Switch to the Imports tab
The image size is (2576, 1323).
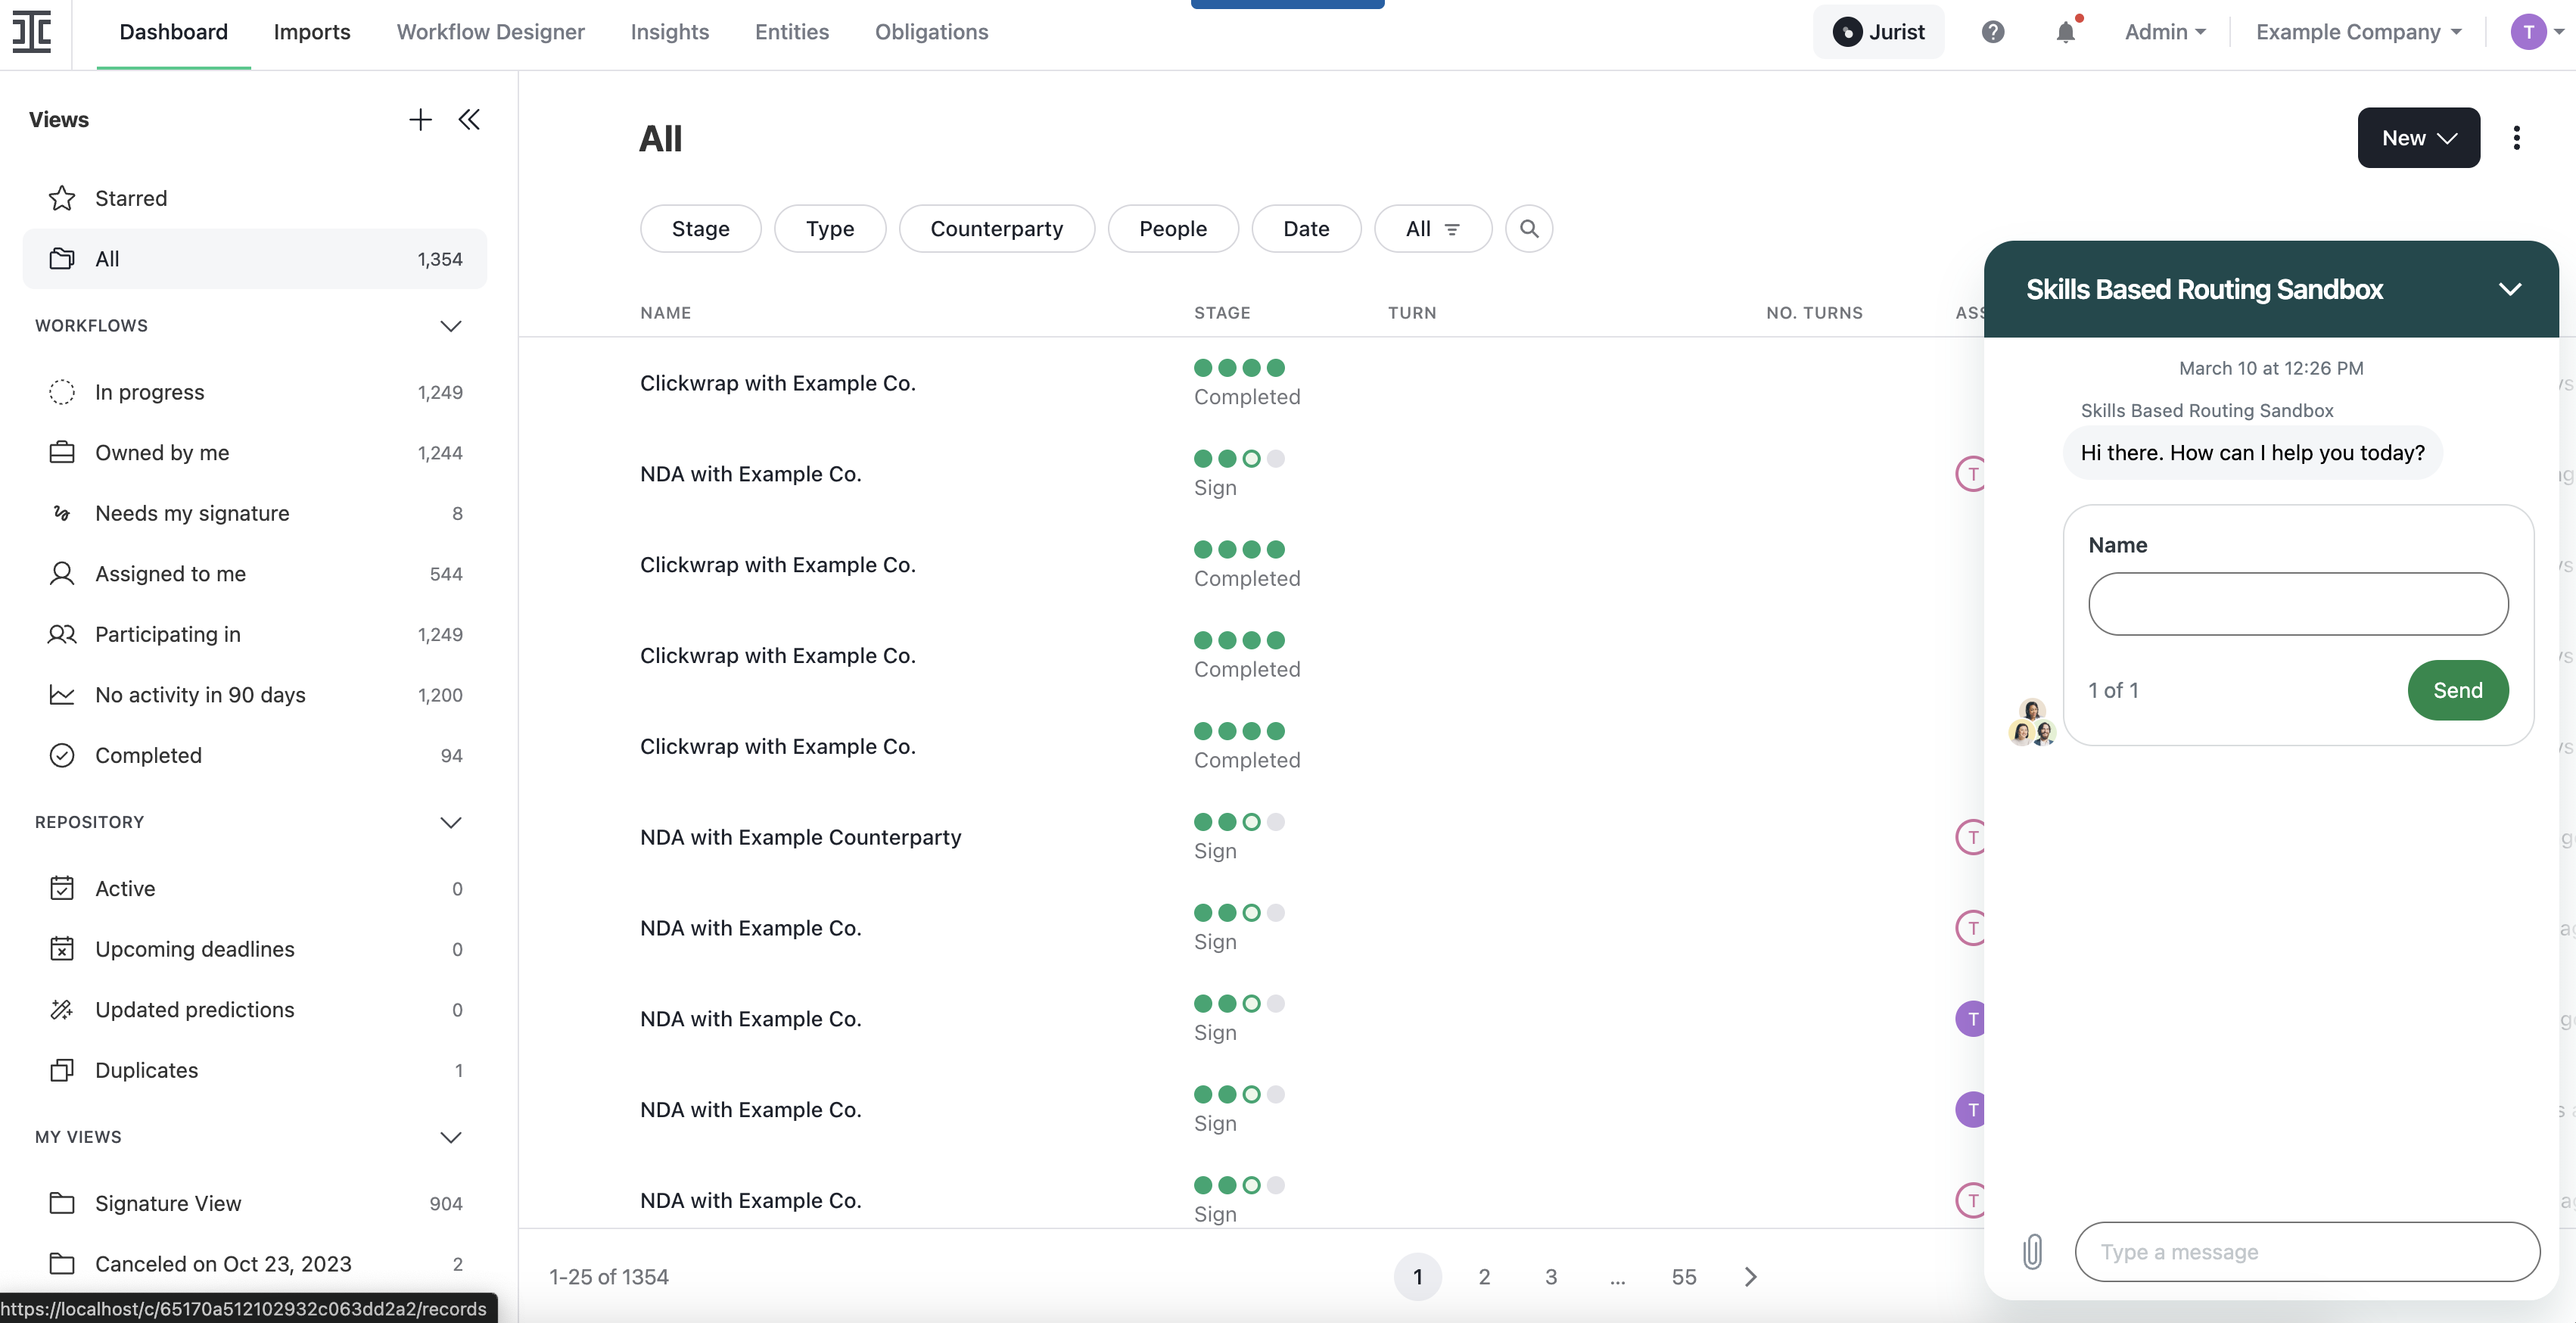pyautogui.click(x=312, y=32)
